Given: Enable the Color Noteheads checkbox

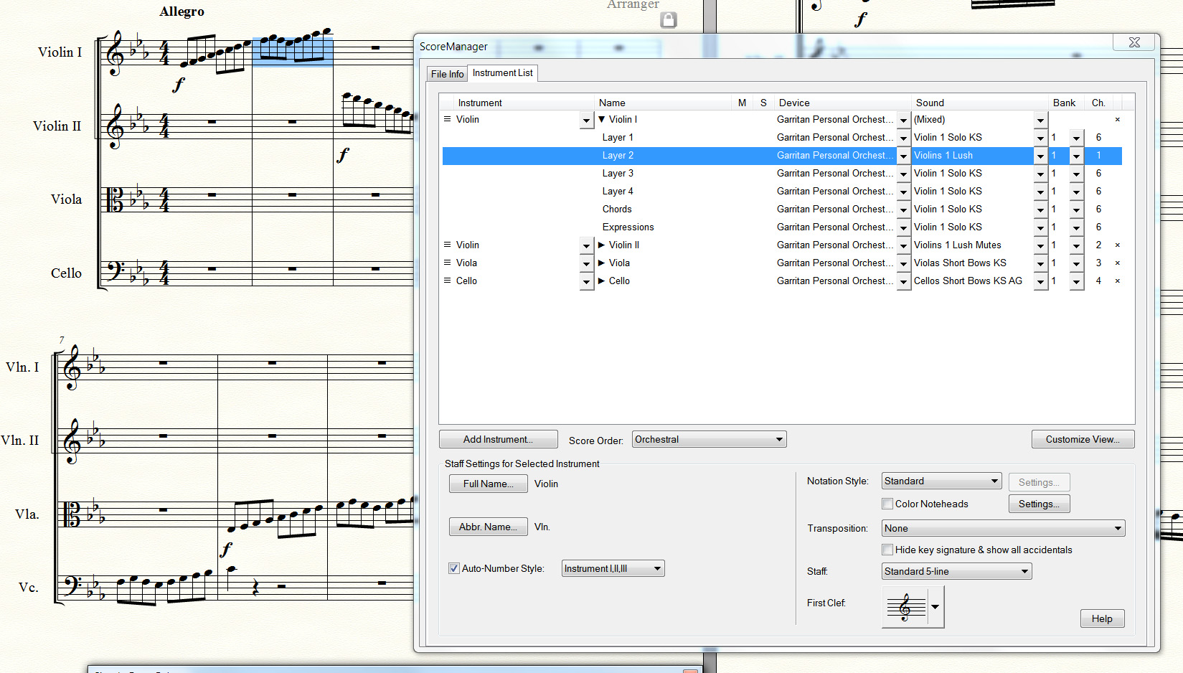Looking at the screenshot, I should point(887,504).
